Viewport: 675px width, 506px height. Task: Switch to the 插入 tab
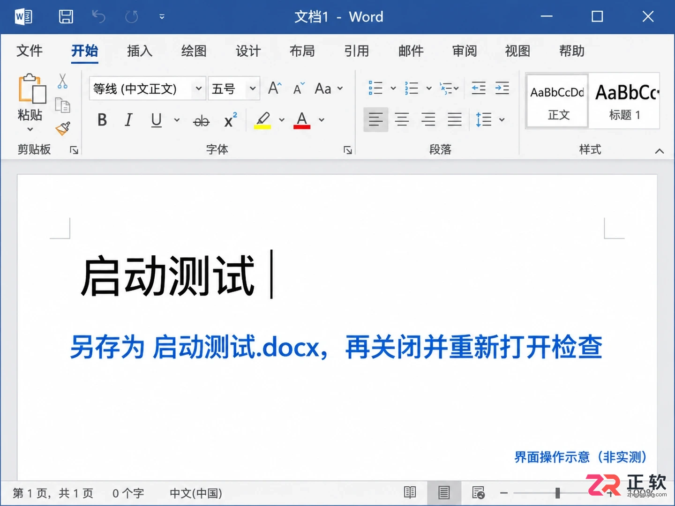[140, 51]
